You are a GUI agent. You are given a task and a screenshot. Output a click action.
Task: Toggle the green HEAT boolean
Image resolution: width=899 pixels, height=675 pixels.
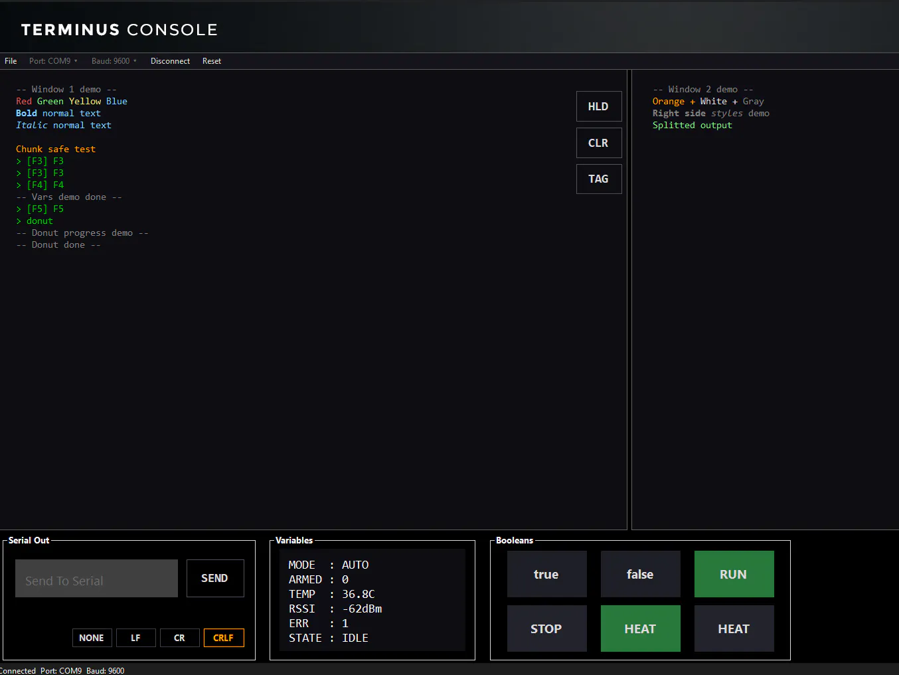click(641, 628)
